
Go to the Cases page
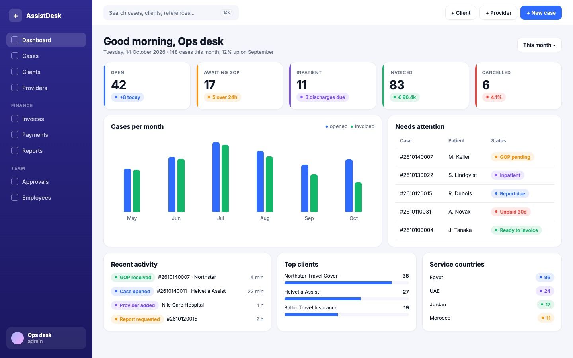point(46,56)
